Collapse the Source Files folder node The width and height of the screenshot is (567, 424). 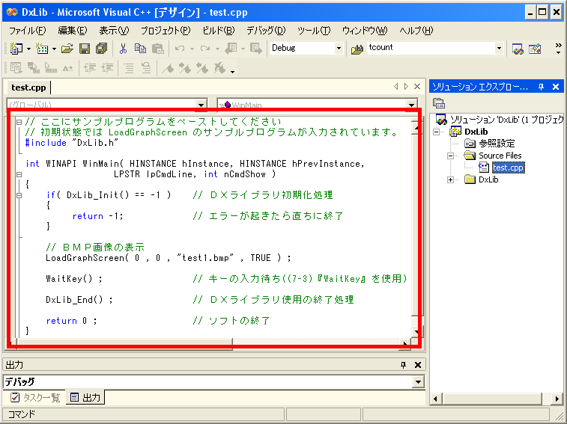click(451, 156)
